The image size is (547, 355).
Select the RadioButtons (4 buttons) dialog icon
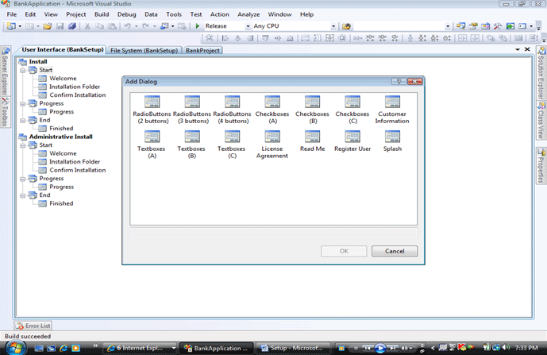coord(233,102)
